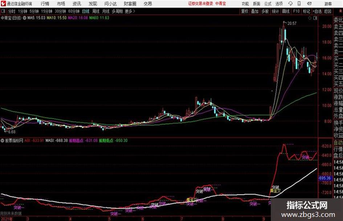Viewport: 343px width, 221px height.
Task: Expand 更多 periods chevron
Action: click(x=130, y=11)
